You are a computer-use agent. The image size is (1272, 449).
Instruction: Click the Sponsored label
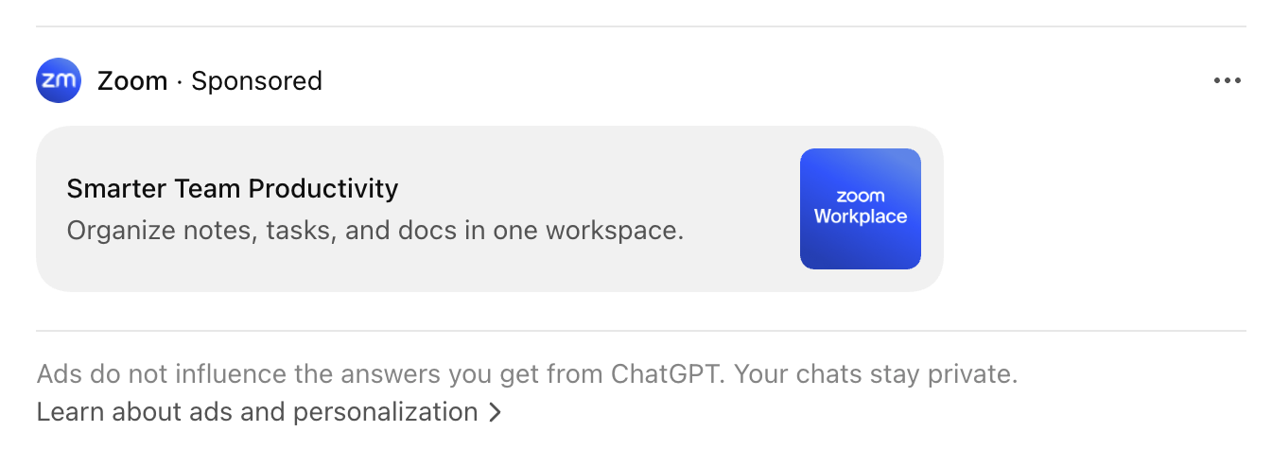click(256, 81)
